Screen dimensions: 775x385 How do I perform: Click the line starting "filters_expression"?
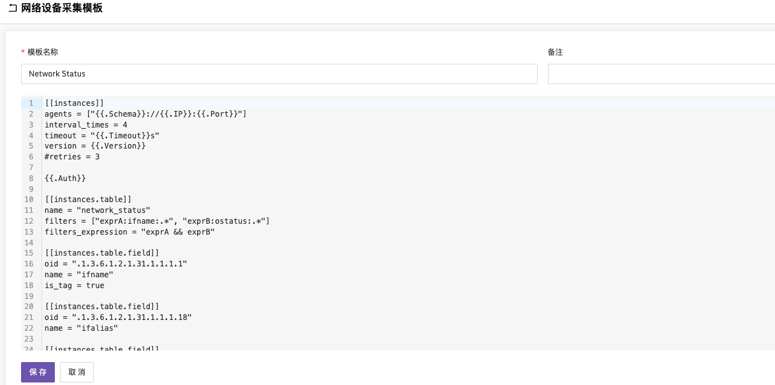click(129, 232)
